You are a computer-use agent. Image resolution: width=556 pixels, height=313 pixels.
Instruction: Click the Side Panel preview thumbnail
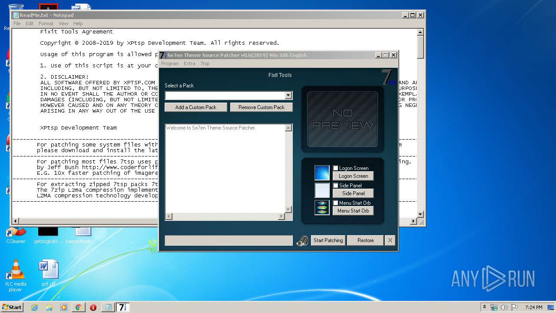[322, 190]
